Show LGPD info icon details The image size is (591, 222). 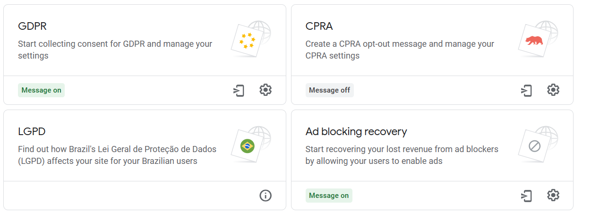click(x=266, y=195)
